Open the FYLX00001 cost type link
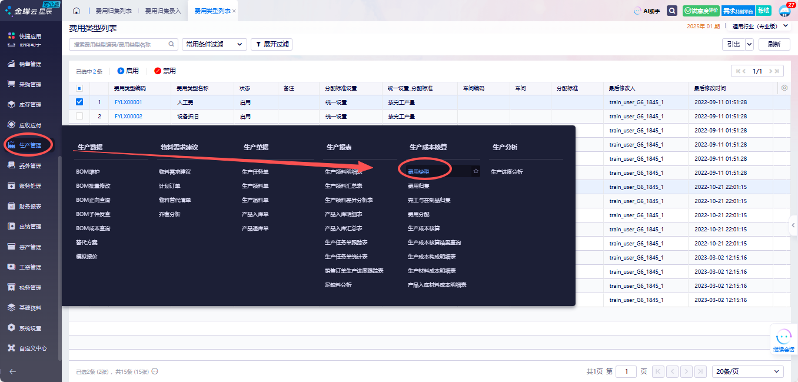Viewport: 798px width, 382px height. (x=128, y=102)
